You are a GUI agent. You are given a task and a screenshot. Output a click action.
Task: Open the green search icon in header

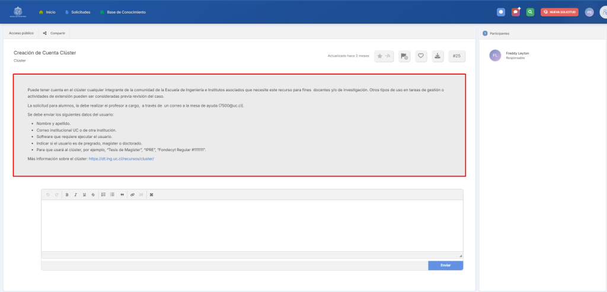point(531,12)
